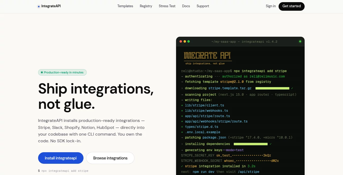The height and width of the screenshot is (175, 343).
Task: Click the 'Ship integrations, not glue.' headline
Action: coord(96,96)
